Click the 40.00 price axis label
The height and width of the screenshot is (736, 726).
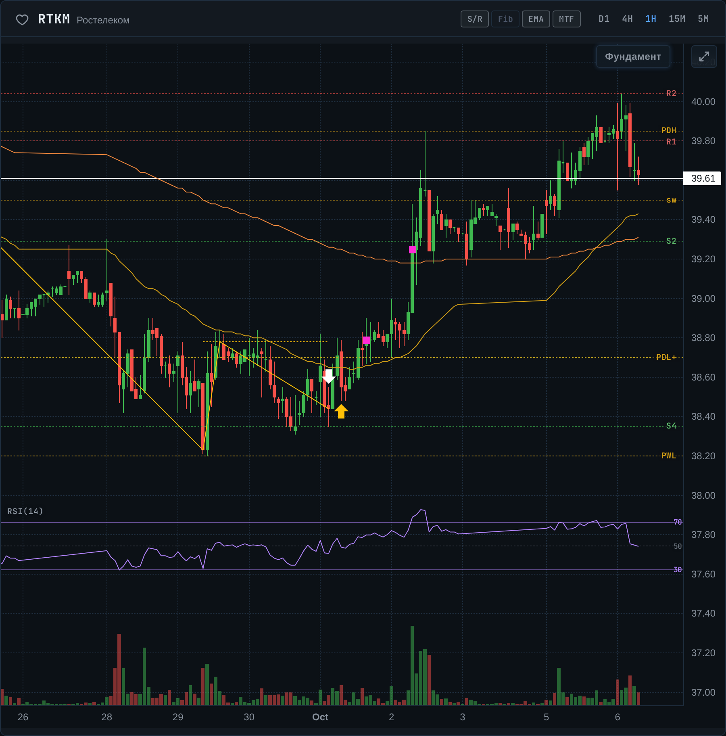[x=703, y=102]
